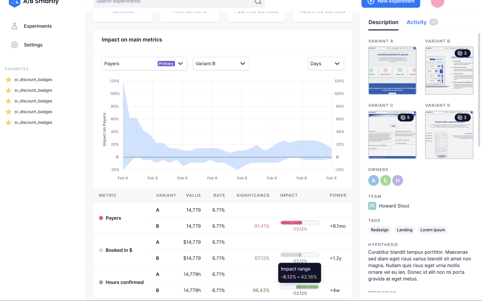The width and height of the screenshot is (482, 301).
Task: Open the Variant D thumbnail
Action: click(449, 135)
